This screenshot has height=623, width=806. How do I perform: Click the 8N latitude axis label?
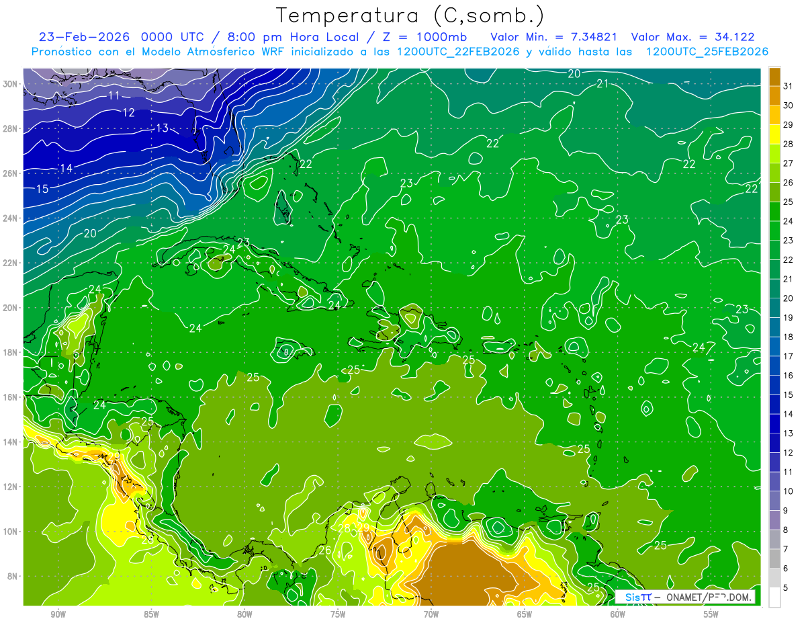coord(13,576)
